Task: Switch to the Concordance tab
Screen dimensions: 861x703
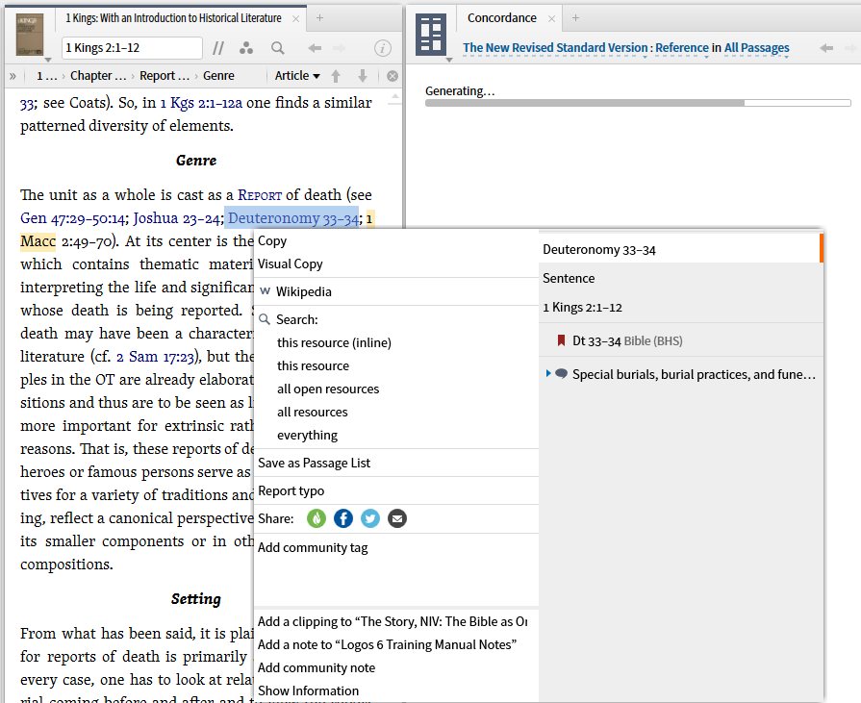Action: click(502, 18)
